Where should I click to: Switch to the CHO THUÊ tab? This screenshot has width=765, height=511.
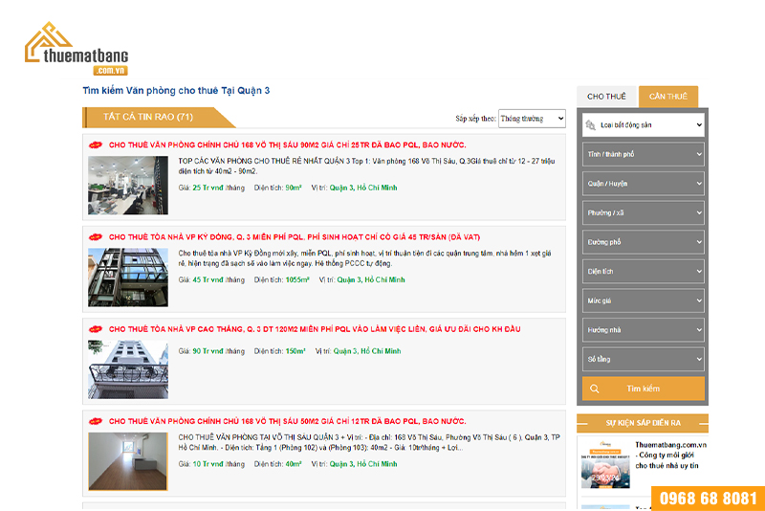click(606, 97)
